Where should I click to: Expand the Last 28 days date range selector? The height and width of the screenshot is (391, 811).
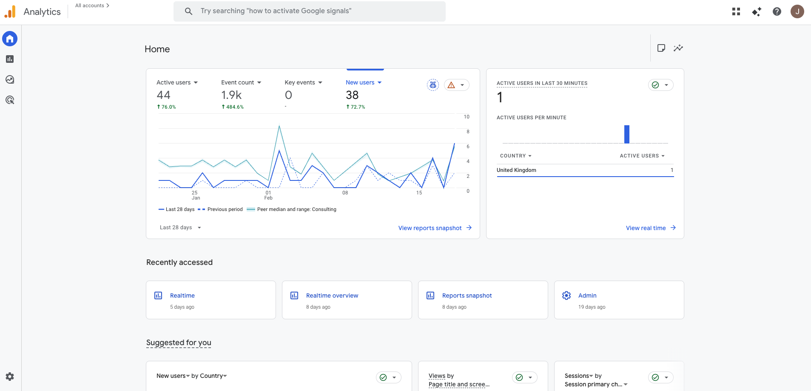pos(180,227)
